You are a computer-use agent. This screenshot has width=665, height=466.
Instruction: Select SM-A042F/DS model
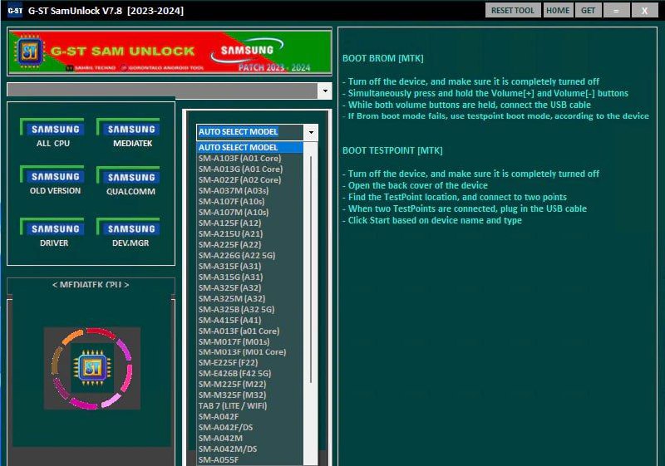[250, 428]
